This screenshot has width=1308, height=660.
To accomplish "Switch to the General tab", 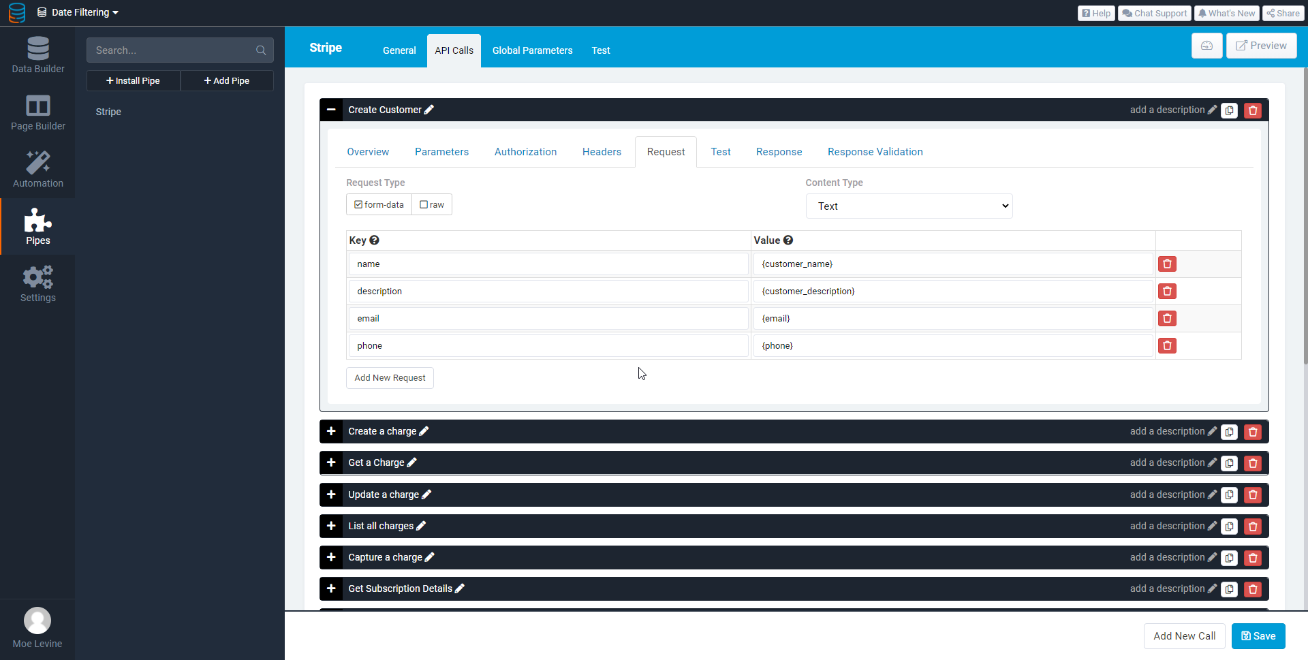I will click(399, 50).
